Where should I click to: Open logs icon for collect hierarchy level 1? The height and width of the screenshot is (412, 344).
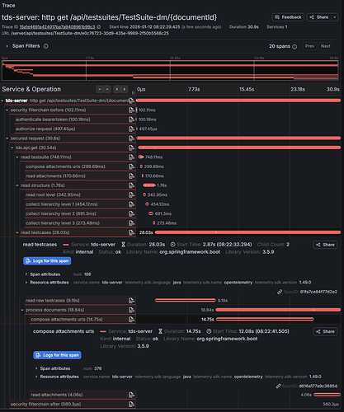pos(131,204)
